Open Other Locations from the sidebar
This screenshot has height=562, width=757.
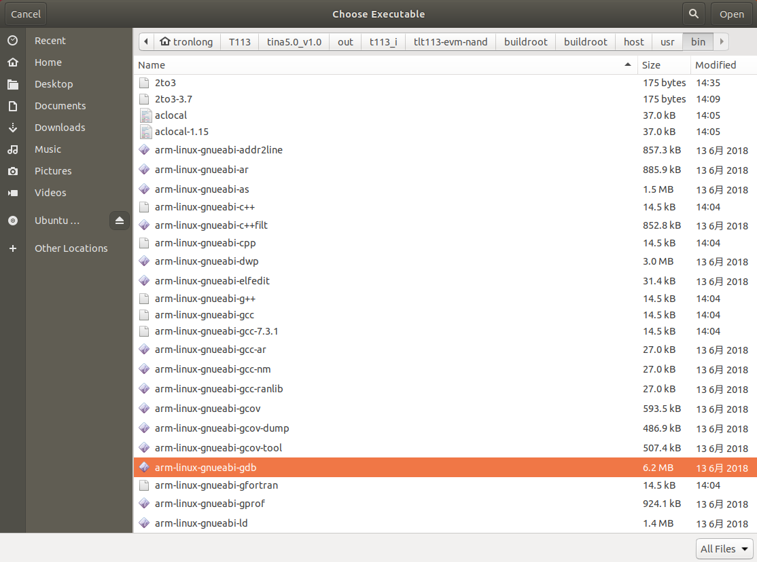point(71,248)
